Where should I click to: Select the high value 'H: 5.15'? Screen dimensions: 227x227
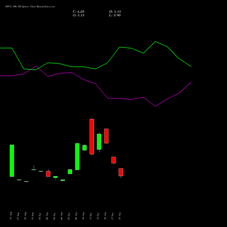point(115,12)
